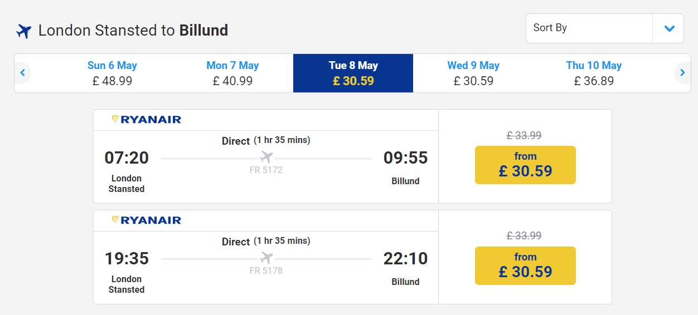Click the London Stansted to Billund heading
The height and width of the screenshot is (315, 698).
(133, 30)
